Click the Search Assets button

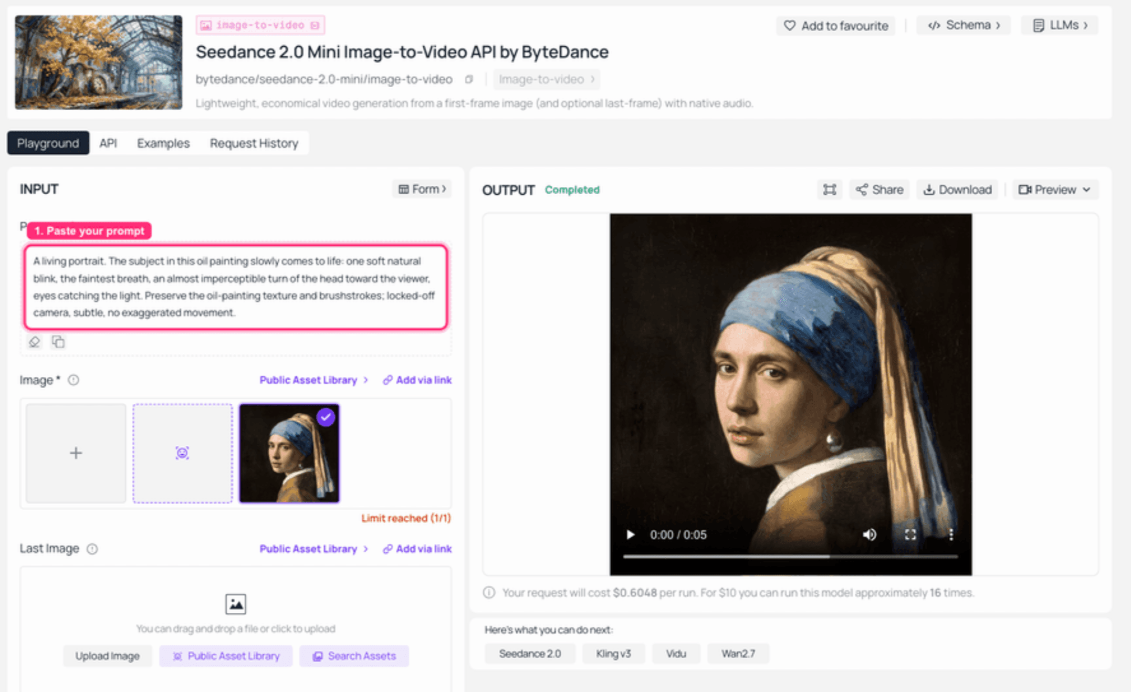coord(354,656)
